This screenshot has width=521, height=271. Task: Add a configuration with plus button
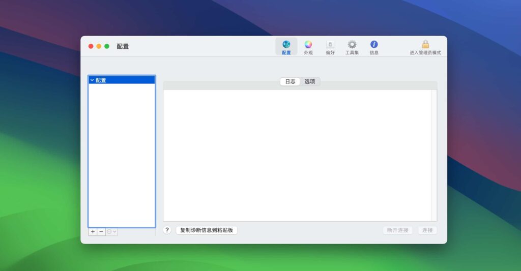(x=93, y=231)
